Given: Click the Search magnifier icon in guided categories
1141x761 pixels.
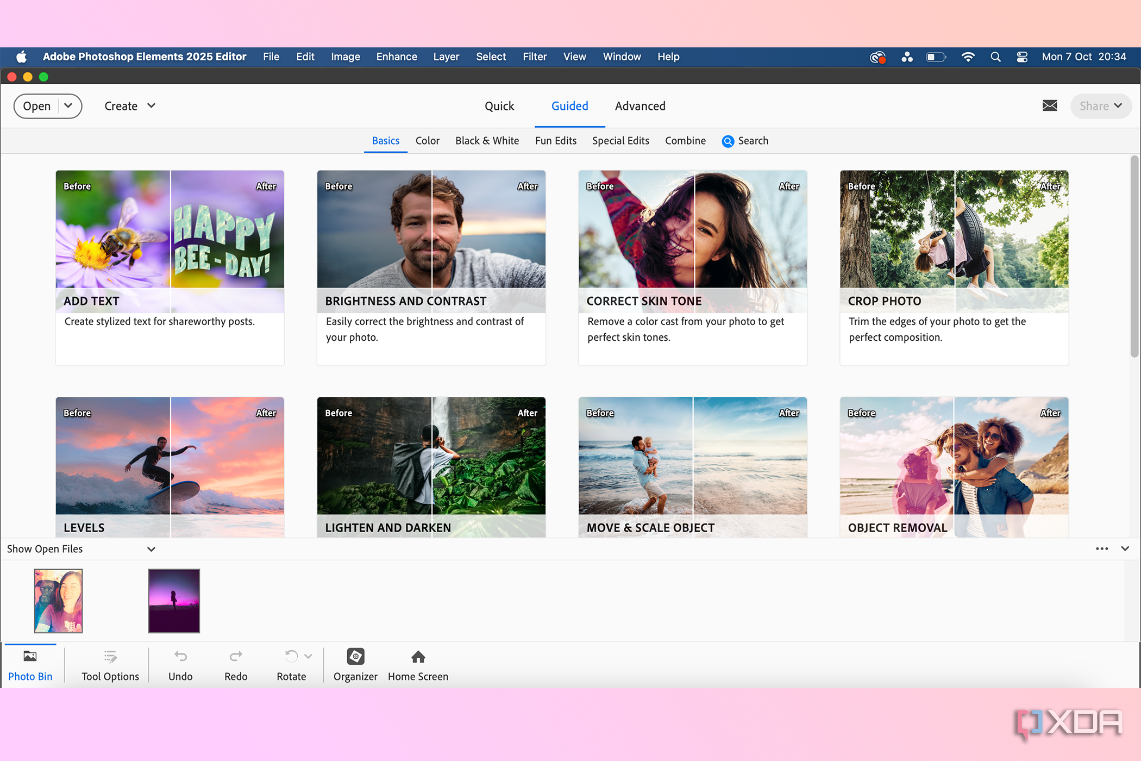Looking at the screenshot, I should coord(728,141).
